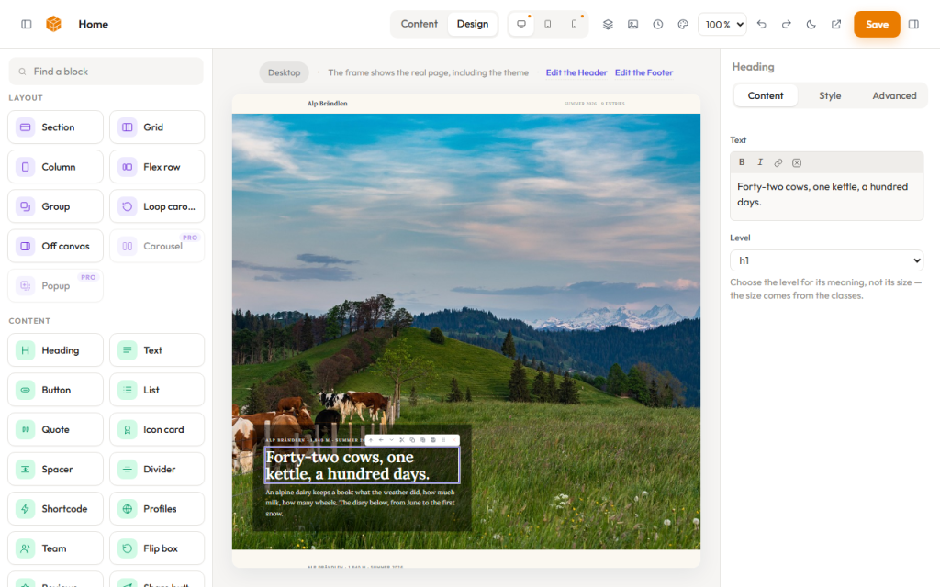
Task: Add a Section block
Action: [55, 127]
